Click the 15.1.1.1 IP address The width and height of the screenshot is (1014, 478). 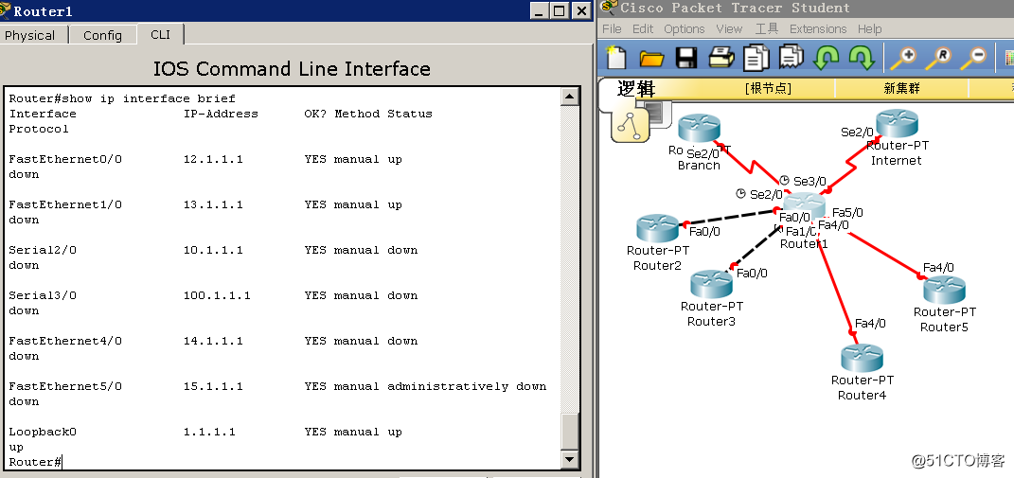tap(213, 386)
